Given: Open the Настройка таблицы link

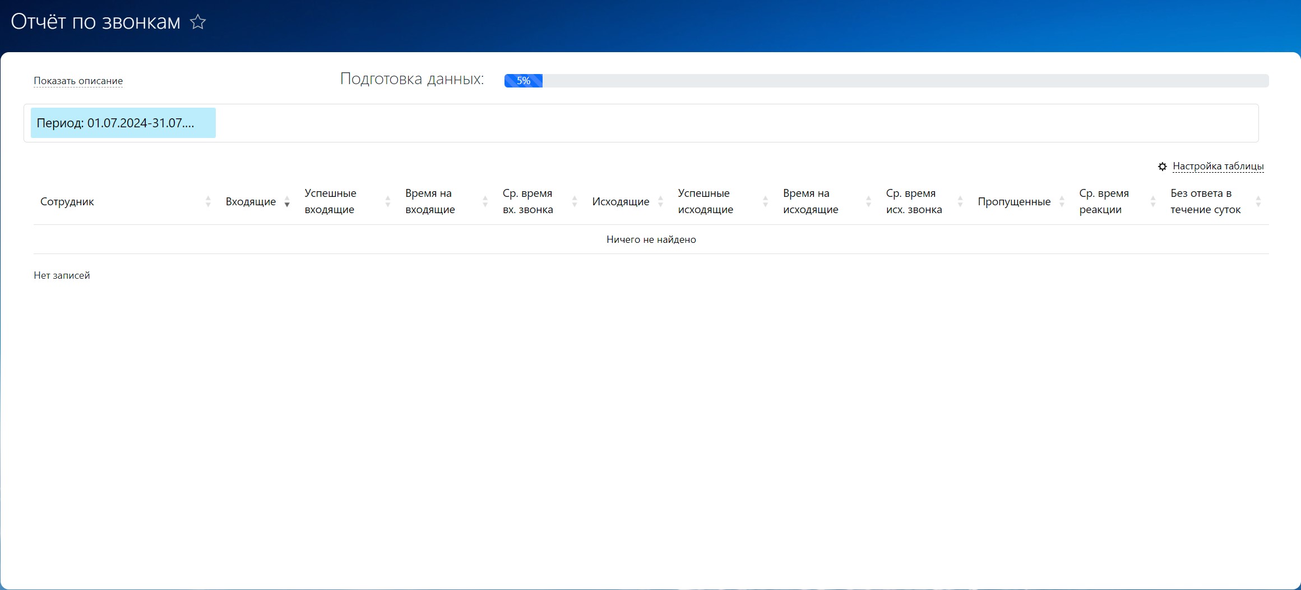Looking at the screenshot, I should click(x=1217, y=167).
